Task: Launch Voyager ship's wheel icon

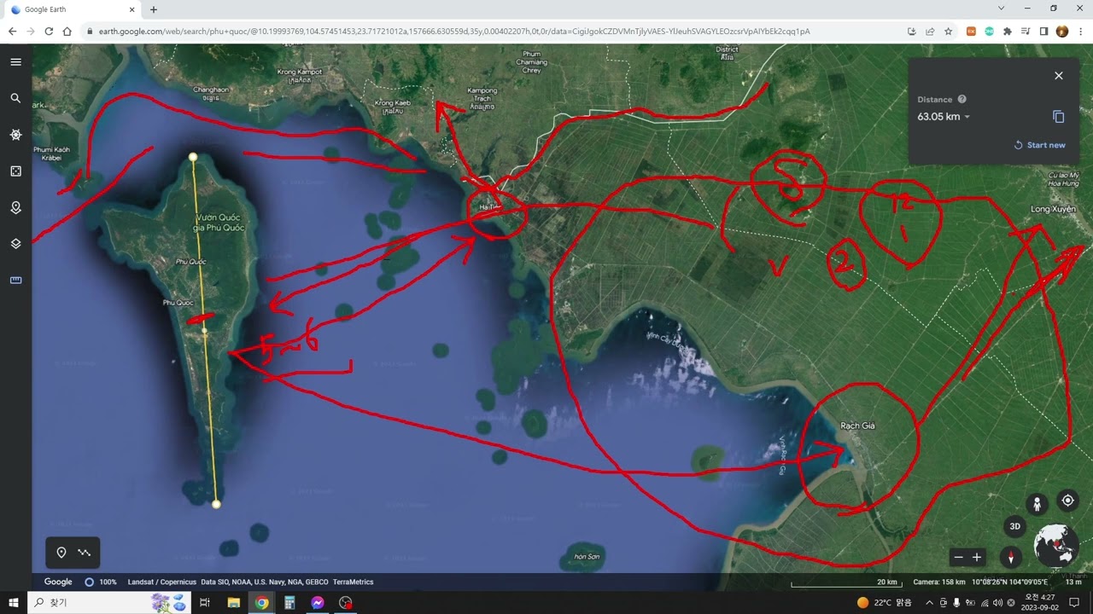Action: (x=15, y=135)
